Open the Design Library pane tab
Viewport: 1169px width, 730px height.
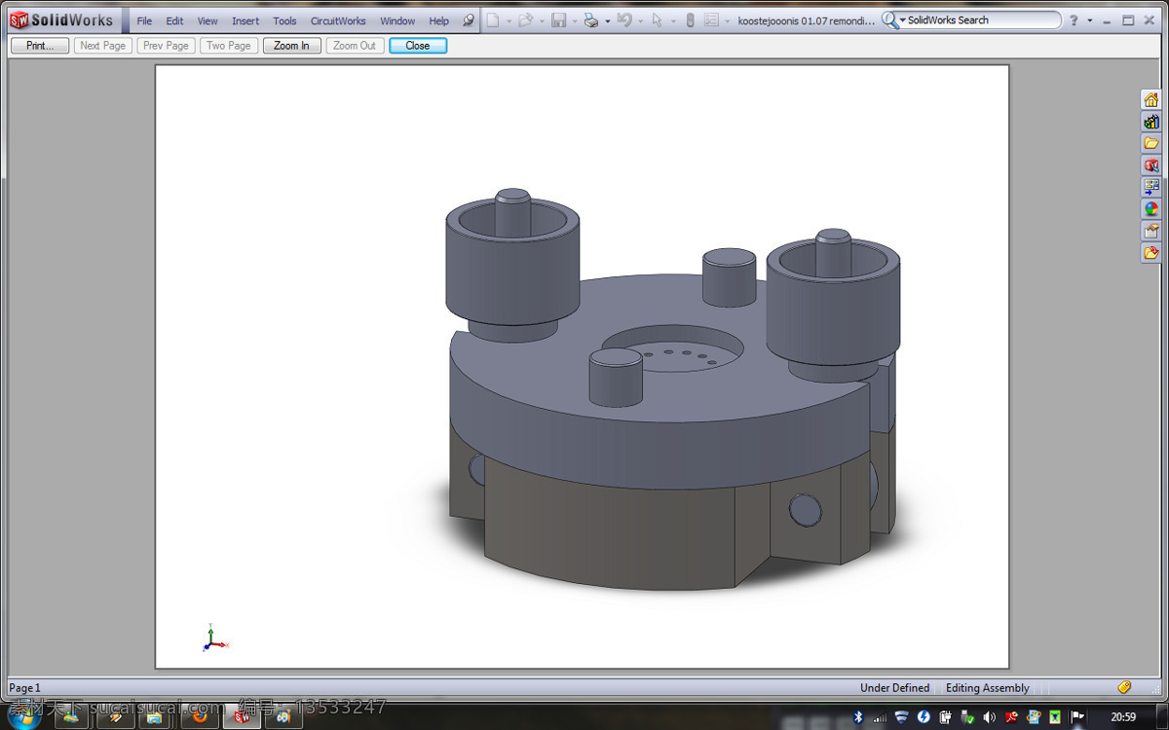1151,122
